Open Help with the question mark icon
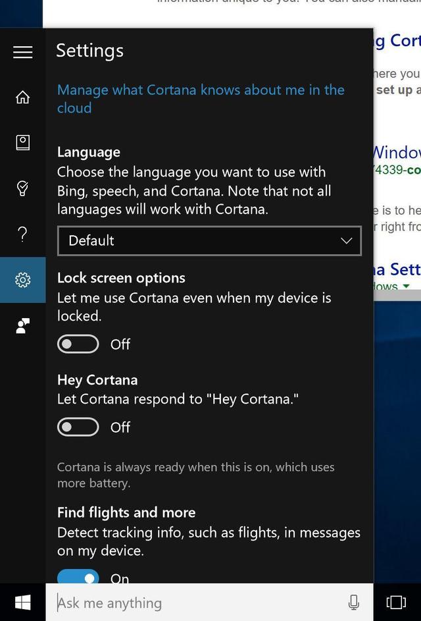This screenshot has width=421, height=621. click(x=22, y=234)
